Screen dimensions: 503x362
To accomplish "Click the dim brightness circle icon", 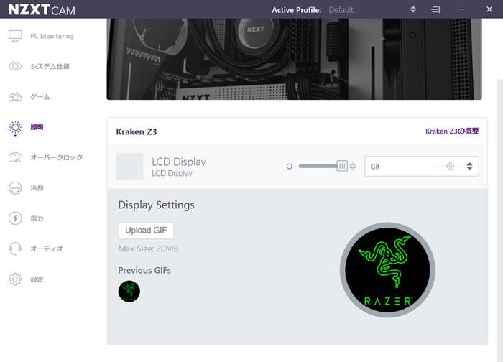I will 290,167.
